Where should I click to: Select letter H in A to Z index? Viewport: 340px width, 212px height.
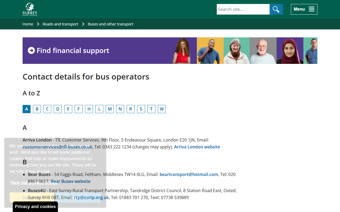tap(89, 109)
